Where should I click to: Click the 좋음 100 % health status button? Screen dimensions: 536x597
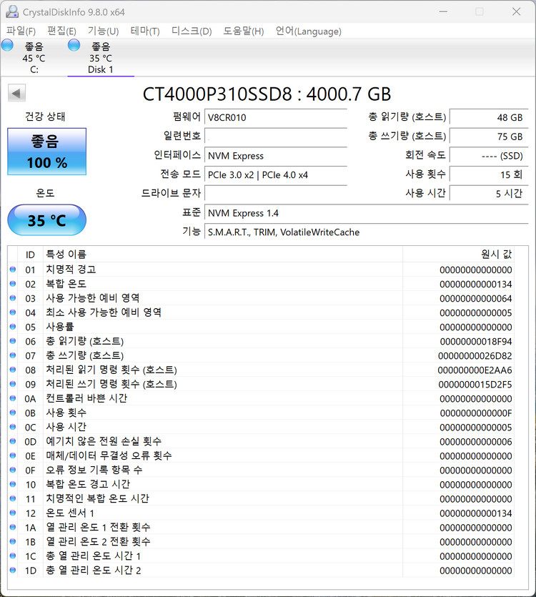coord(47,152)
